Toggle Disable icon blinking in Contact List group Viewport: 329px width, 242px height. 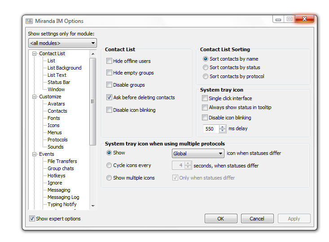click(x=109, y=110)
